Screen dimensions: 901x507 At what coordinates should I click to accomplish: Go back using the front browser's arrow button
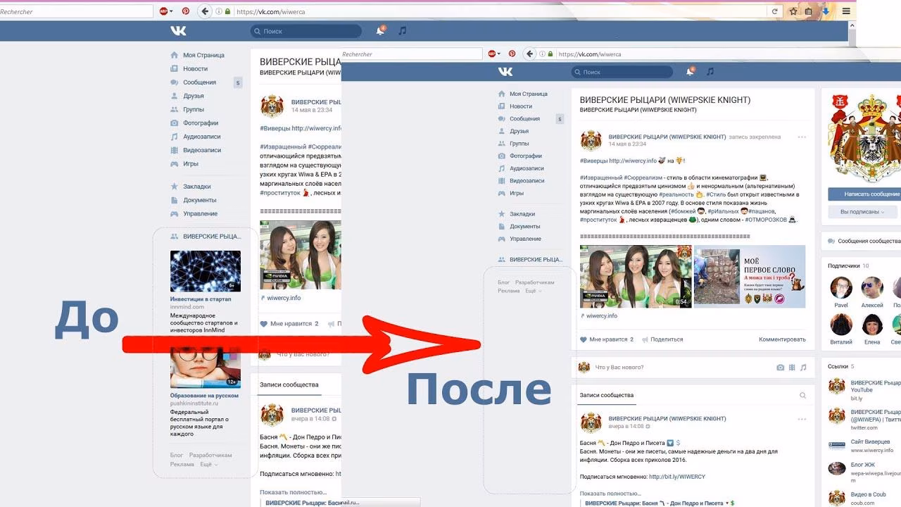(x=530, y=54)
